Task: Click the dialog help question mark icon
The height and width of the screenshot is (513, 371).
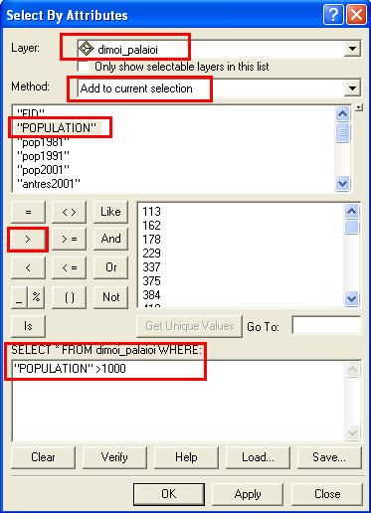Action: (333, 15)
